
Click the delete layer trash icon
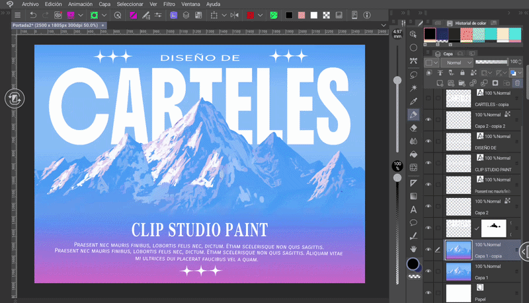[517, 83]
